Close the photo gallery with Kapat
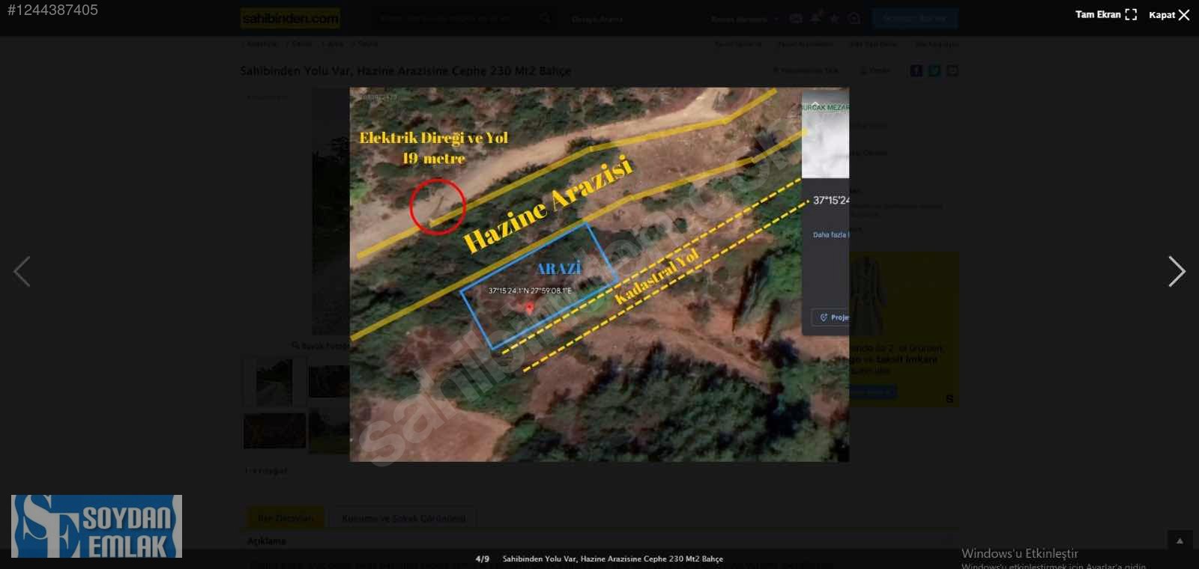The width and height of the screenshot is (1199, 569). coord(1169,15)
